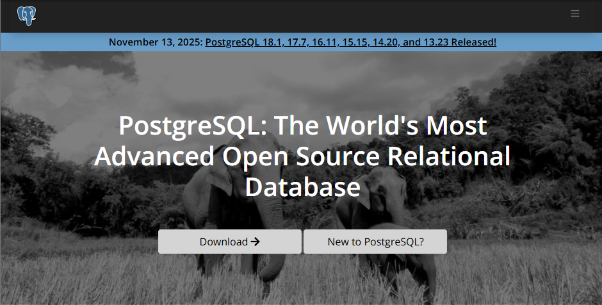The width and height of the screenshot is (602, 305).
Task: Click the Download button
Action: [229, 242]
